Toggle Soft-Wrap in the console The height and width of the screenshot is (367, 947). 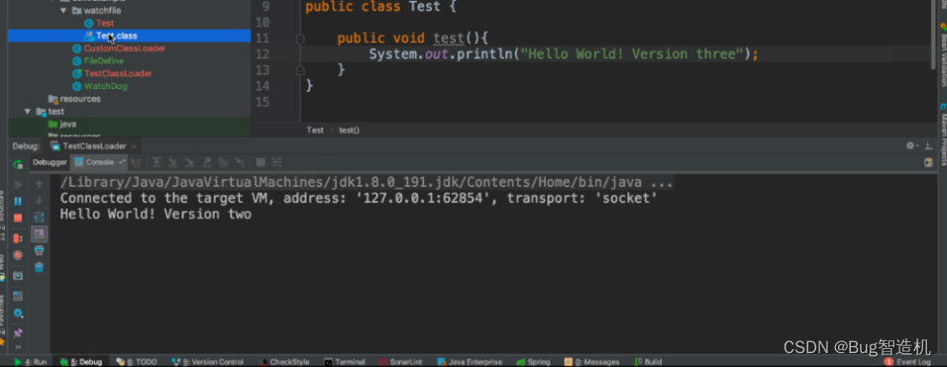point(40,217)
